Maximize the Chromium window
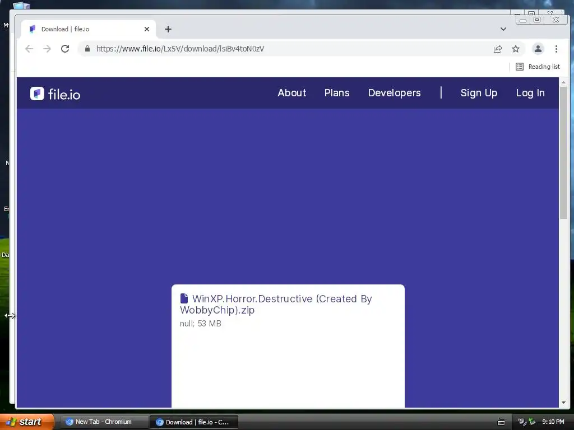The height and width of the screenshot is (430, 574). tap(537, 20)
